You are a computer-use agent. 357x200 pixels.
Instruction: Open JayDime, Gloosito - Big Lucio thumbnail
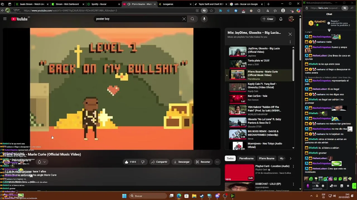[x=238, y=52]
